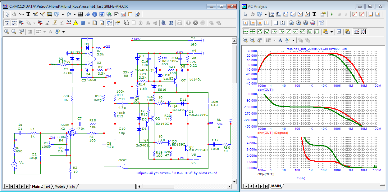
Task: Select the Text mode tool in schematic toolbar
Action: tap(28, 14)
